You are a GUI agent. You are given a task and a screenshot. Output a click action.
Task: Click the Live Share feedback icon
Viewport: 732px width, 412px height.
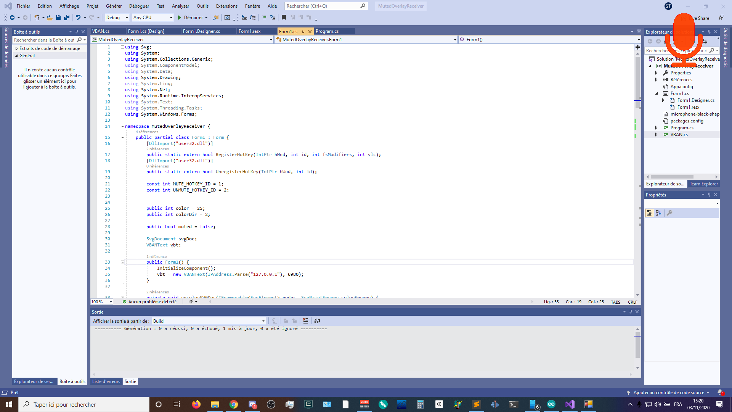click(721, 18)
